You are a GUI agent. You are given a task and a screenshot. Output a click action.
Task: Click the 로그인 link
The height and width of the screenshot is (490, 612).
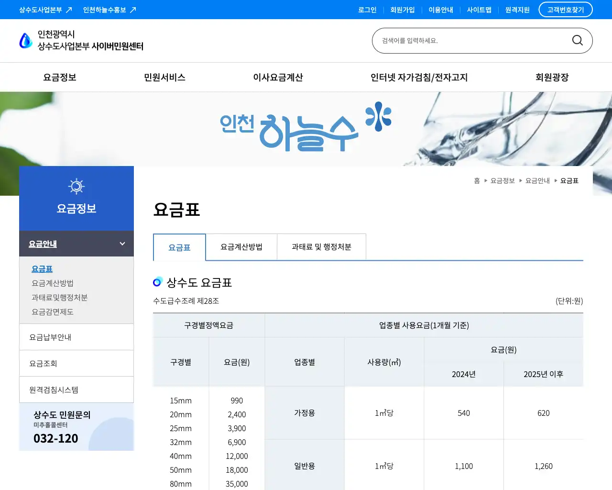pos(367,10)
